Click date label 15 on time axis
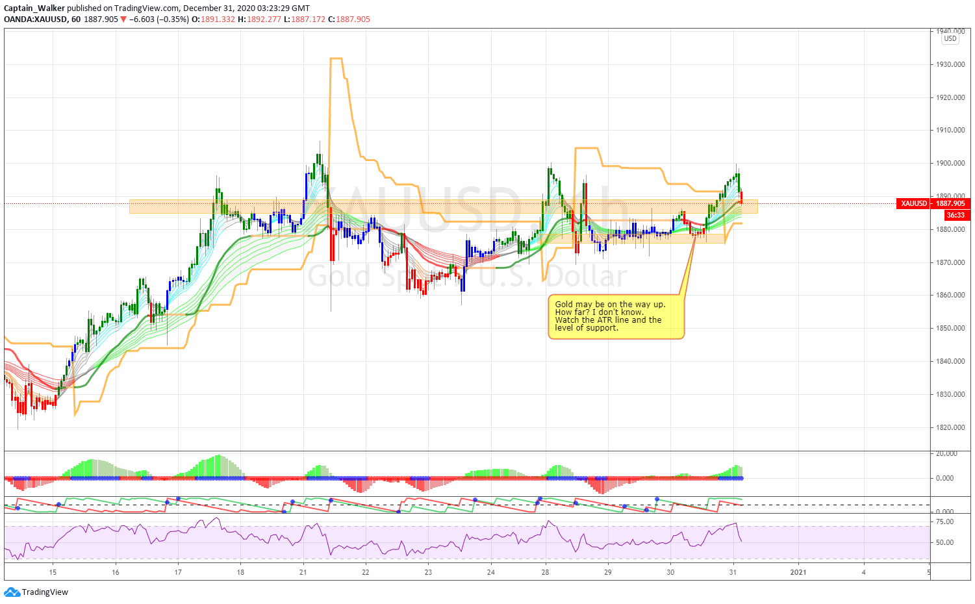The image size is (975, 604). pyautogui.click(x=53, y=572)
